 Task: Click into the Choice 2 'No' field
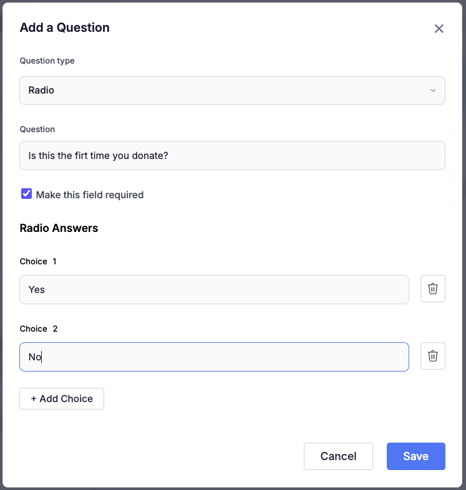[x=214, y=357]
